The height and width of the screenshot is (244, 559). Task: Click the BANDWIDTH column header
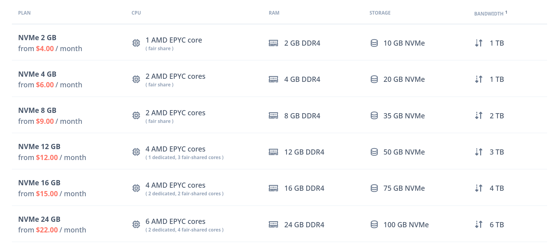(x=489, y=14)
